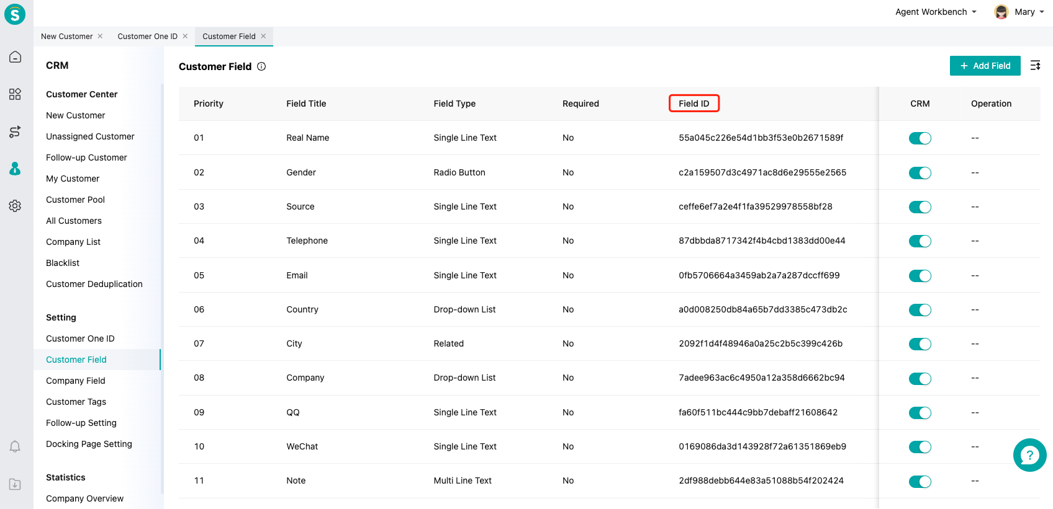Click the Related field type for City
Viewport: 1053px width, 509px height.
[x=448, y=343]
